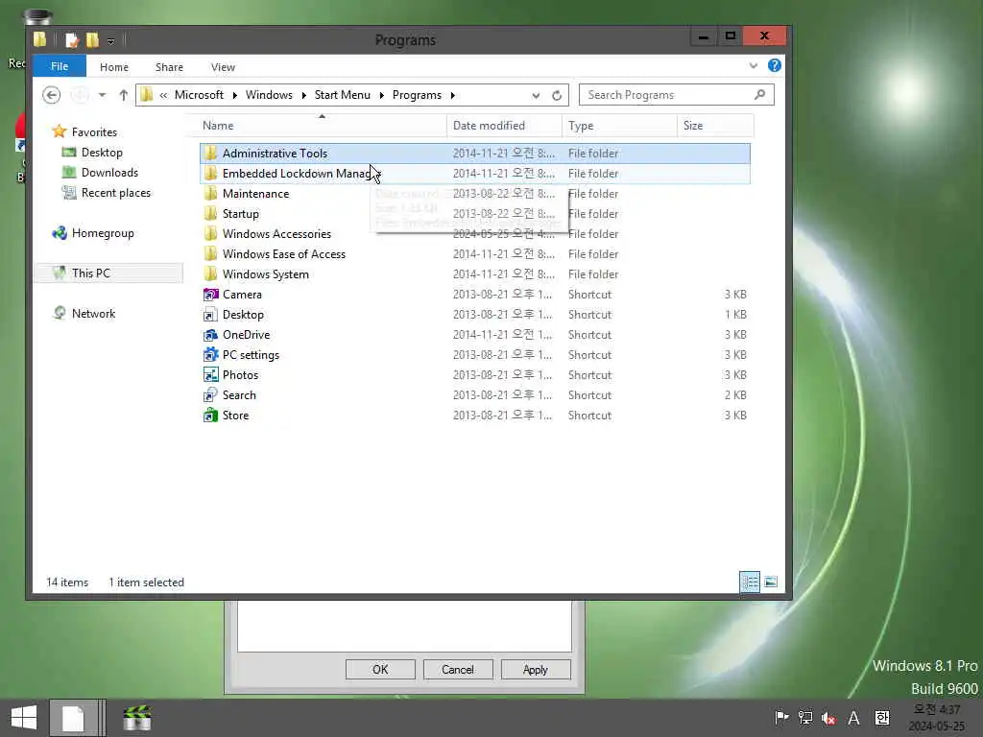This screenshot has width=983, height=737.
Task: Open Downloads in the navigation pane
Action: (x=109, y=173)
